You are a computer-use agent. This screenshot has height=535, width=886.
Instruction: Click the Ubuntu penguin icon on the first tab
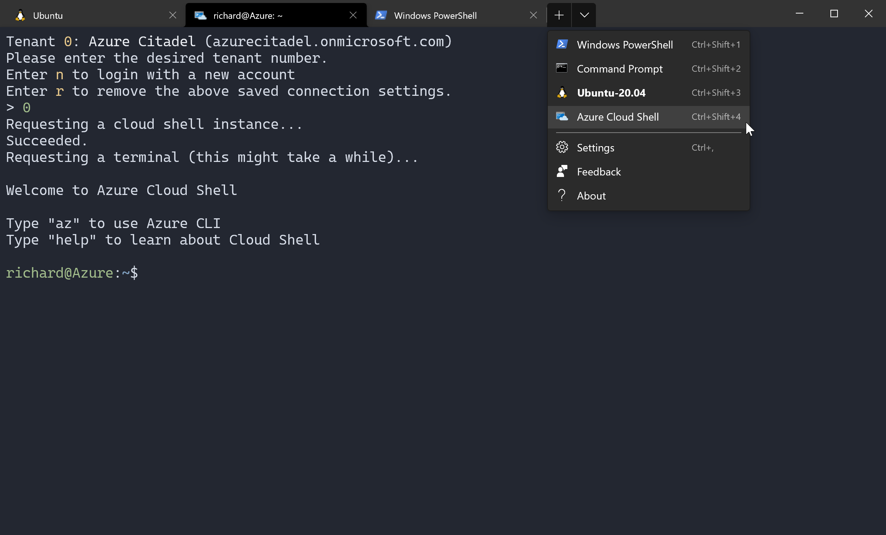point(20,15)
